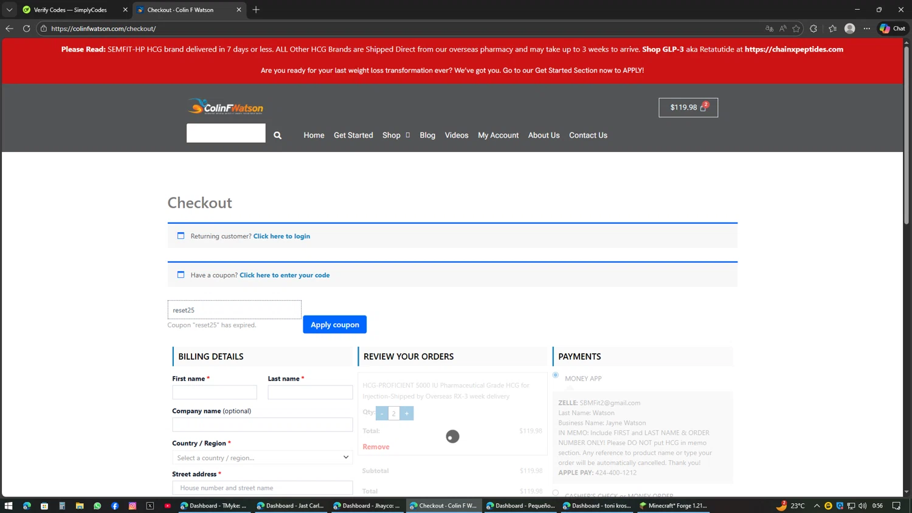Remove the HCG item from order

[x=376, y=447]
